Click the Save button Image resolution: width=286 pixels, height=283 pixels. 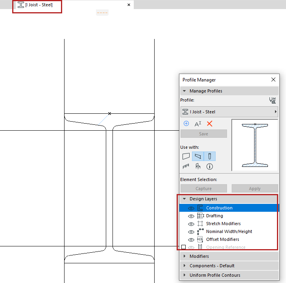[203, 134]
